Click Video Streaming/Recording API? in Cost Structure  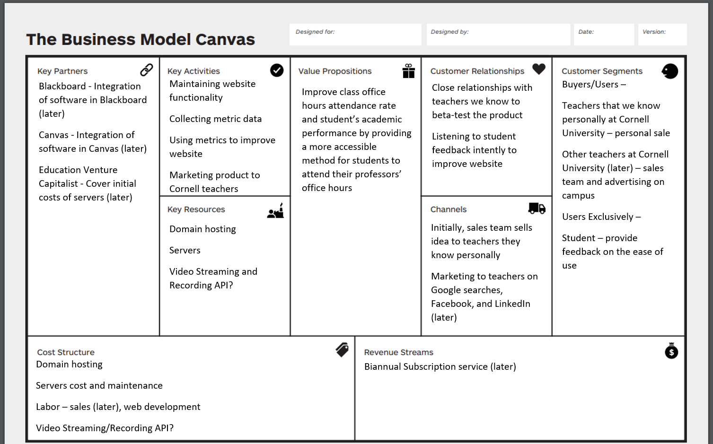click(105, 428)
